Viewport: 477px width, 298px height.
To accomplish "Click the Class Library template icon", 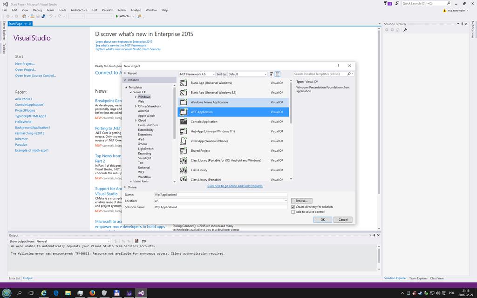I will pyautogui.click(x=184, y=170).
